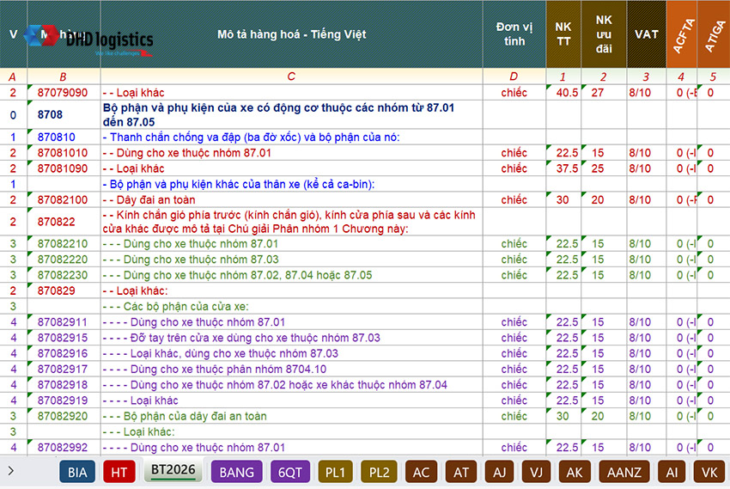Open the VK sheet tab
Image resolution: width=730 pixels, height=489 pixels.
(709, 472)
